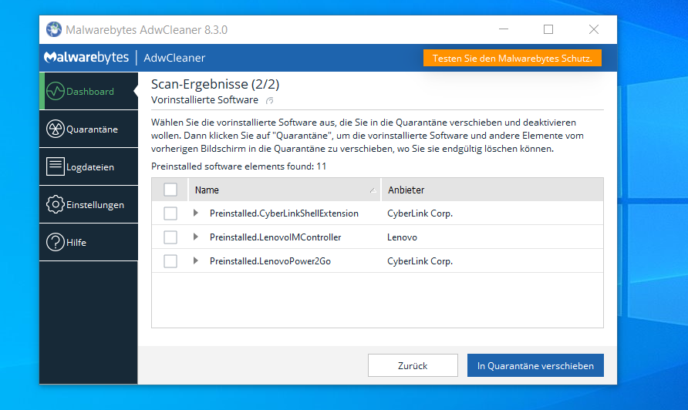Click the Dashboard heartbeat icon
Screen dimensions: 688x410
(56, 91)
